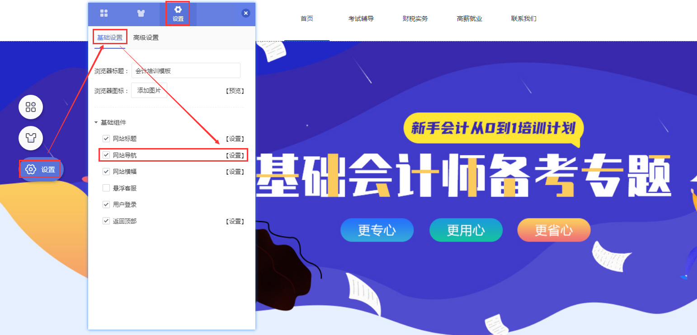Open 【设置】 link for 网站横幅
Viewport: 697px width, 335px height.
[x=235, y=172]
